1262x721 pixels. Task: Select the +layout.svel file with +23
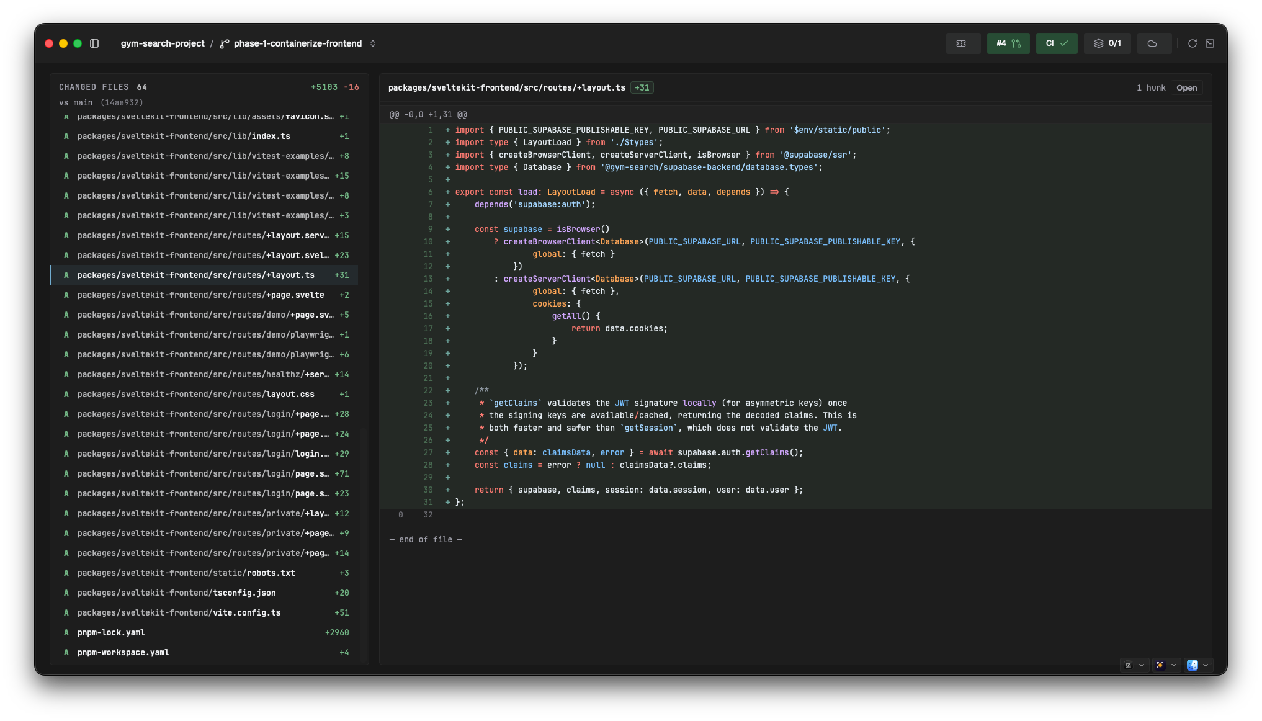pyautogui.click(x=205, y=255)
